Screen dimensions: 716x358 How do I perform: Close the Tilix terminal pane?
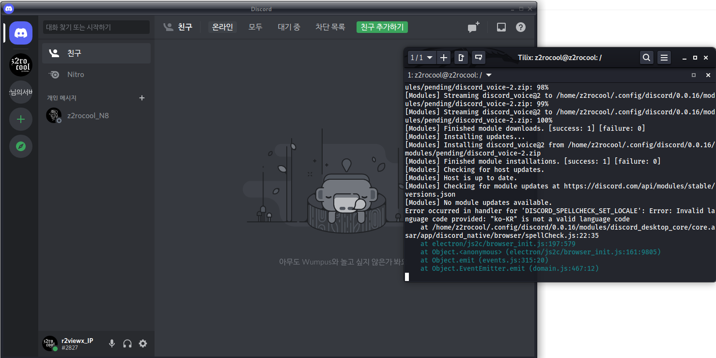(708, 75)
